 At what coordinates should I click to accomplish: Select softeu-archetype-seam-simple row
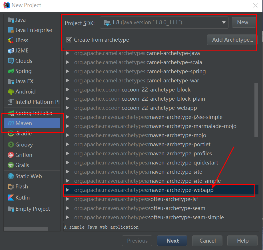pos(161,217)
